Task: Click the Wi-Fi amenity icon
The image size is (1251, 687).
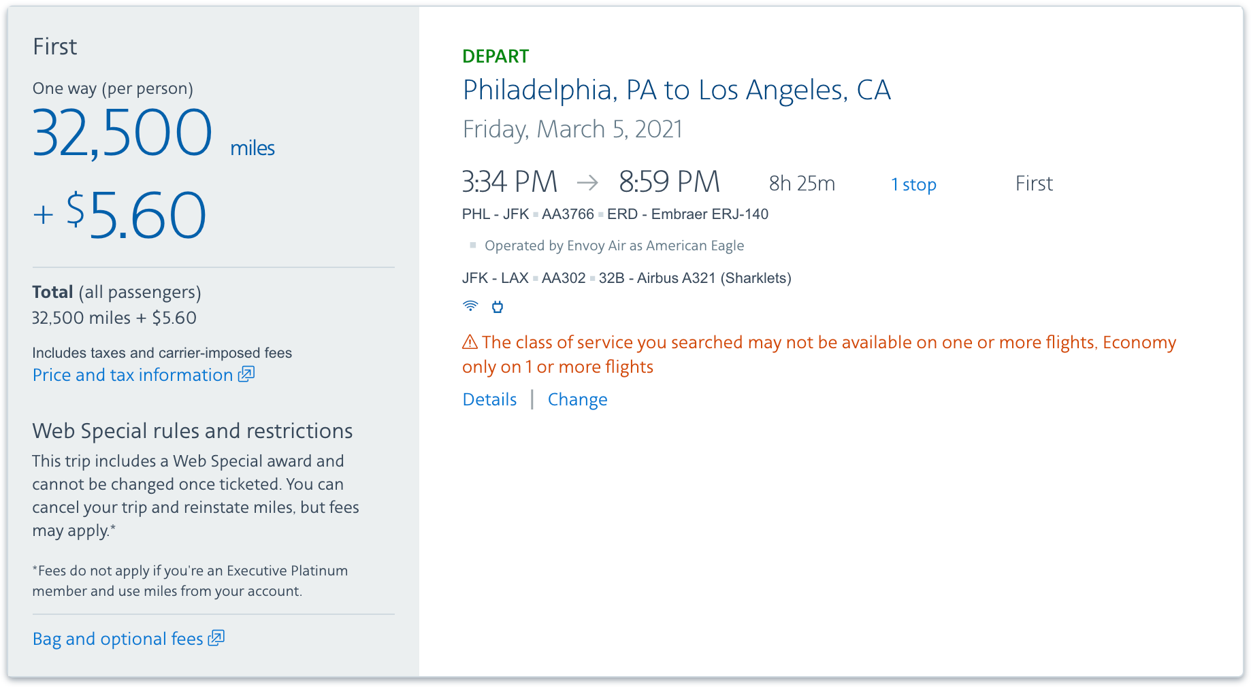Action: 470,306
